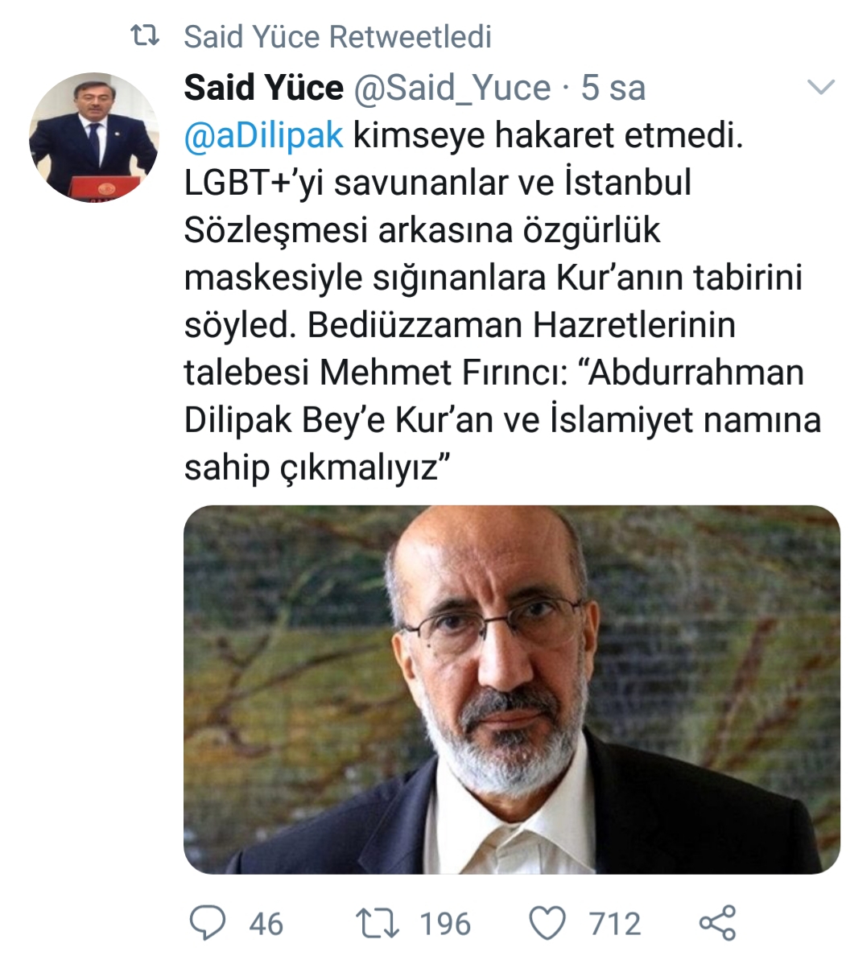850x956 pixels.
Task: Click the 'Said Yüce' bold display name
Action: [263, 88]
